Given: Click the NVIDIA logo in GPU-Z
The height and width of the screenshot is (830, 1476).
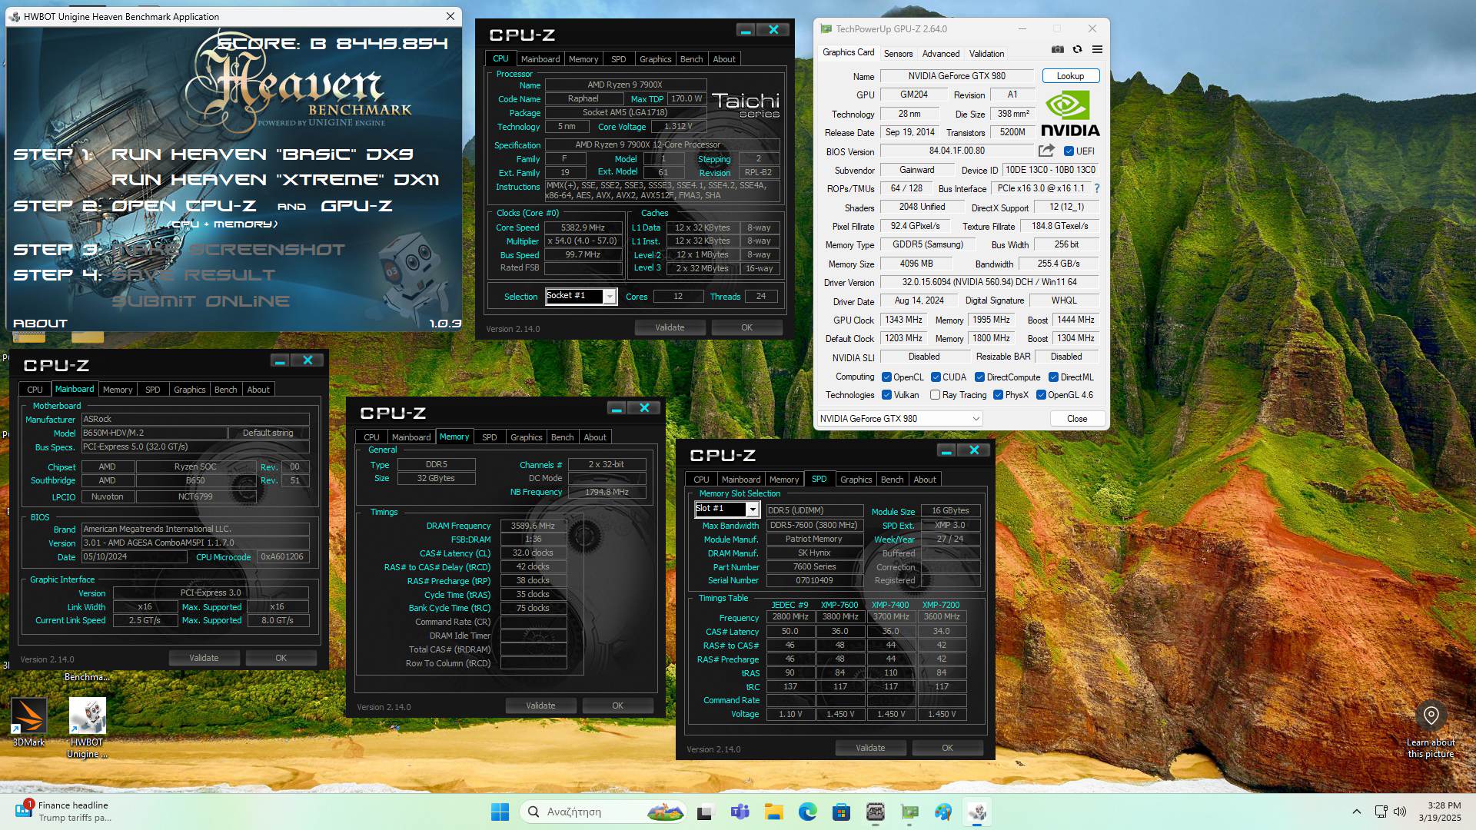Looking at the screenshot, I should 1070,114.
